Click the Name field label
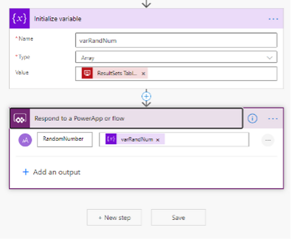This screenshot has width=291, height=239. click(26, 39)
